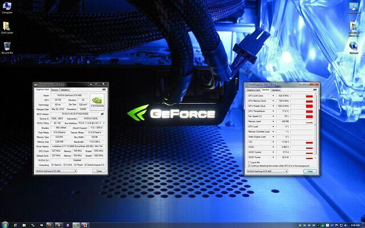Expand the GPU Core Clock sensor dropdown
This screenshot has height=228, width=365.
coord(274,97)
